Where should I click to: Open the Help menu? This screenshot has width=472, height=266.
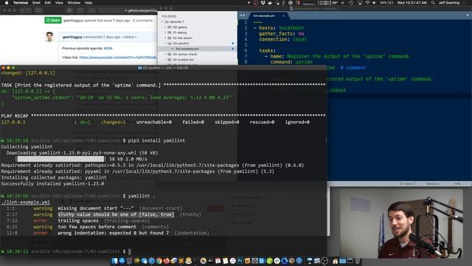88,3
